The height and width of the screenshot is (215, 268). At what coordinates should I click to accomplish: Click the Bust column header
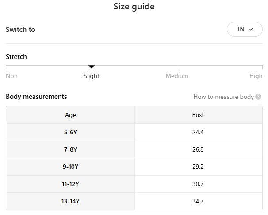tap(198, 115)
